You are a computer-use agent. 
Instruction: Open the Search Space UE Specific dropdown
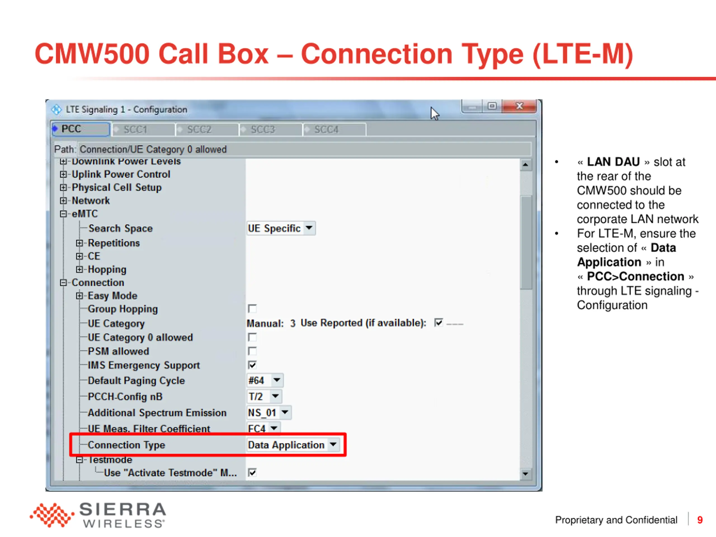281,228
